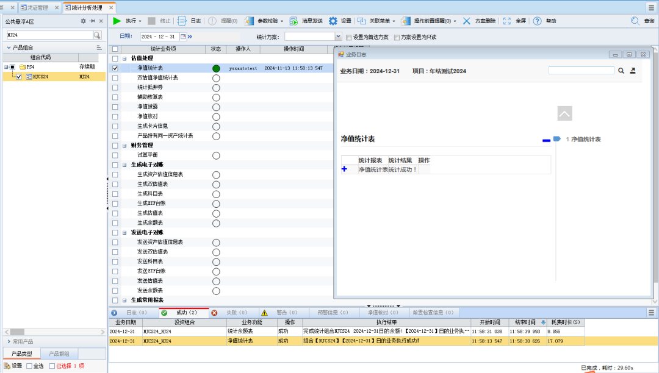The height and width of the screenshot is (373, 659).
Task: Open the 统计方案 dropdown list
Action: (x=338, y=37)
